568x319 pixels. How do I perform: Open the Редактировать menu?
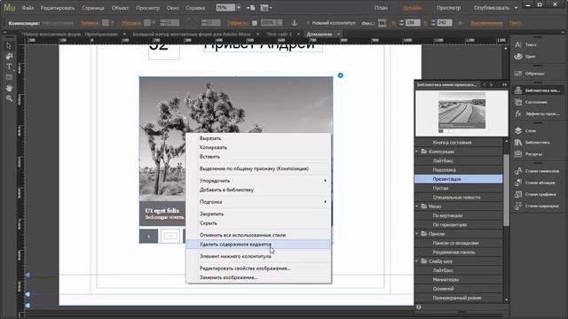(x=58, y=8)
